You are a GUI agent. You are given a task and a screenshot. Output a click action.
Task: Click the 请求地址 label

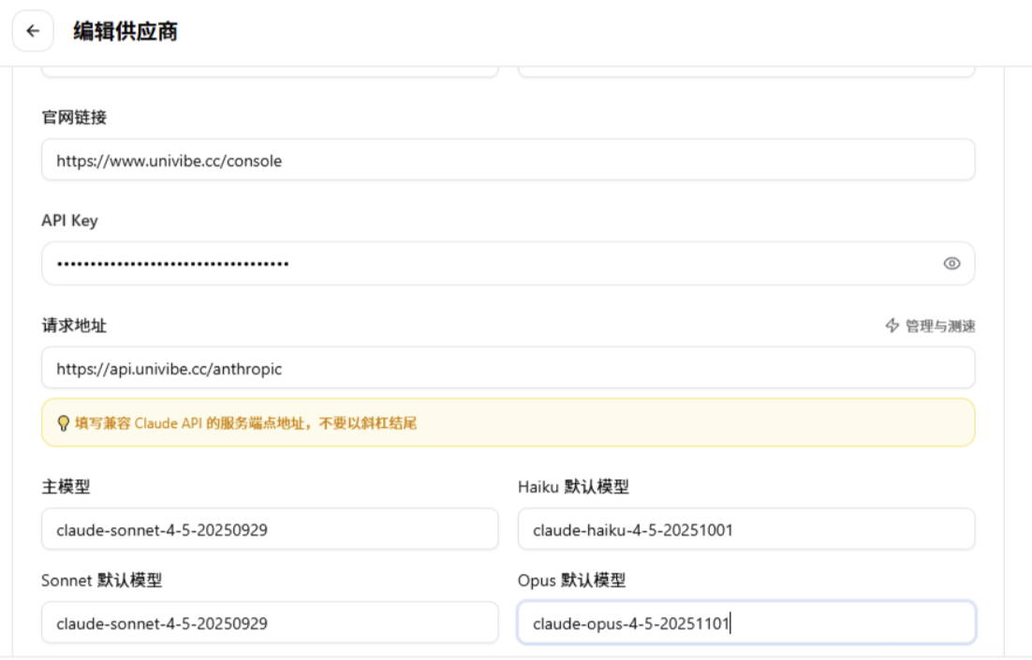[74, 325]
